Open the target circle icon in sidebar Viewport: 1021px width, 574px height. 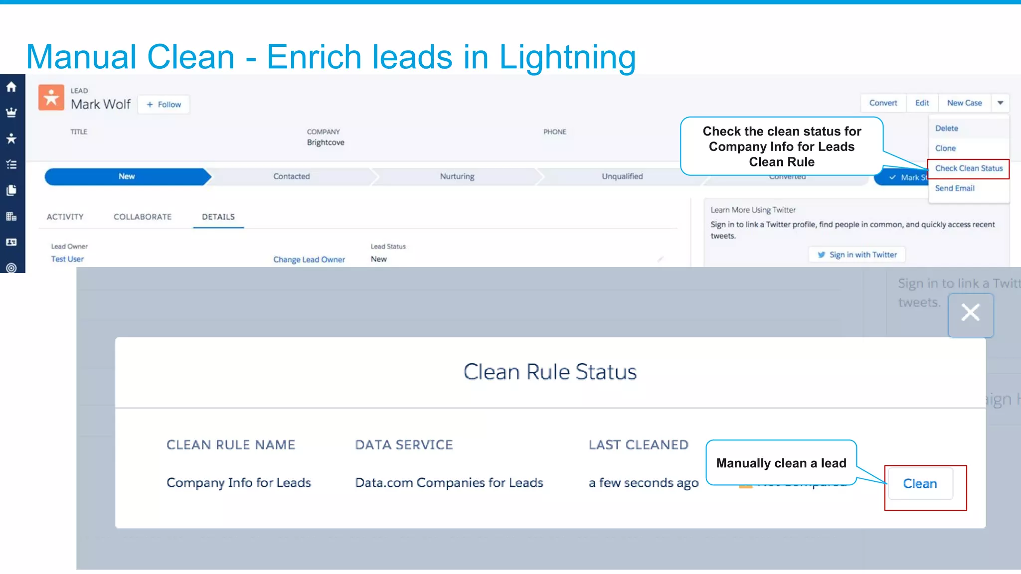[11, 268]
